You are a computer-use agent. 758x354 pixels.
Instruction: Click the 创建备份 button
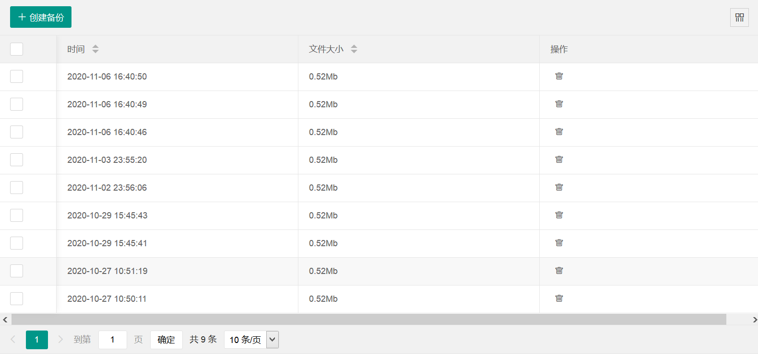(41, 17)
